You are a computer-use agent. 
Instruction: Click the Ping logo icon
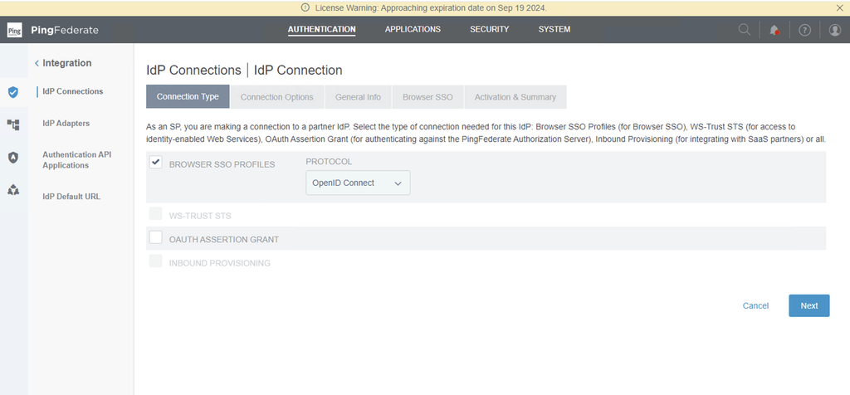pyautogui.click(x=15, y=30)
